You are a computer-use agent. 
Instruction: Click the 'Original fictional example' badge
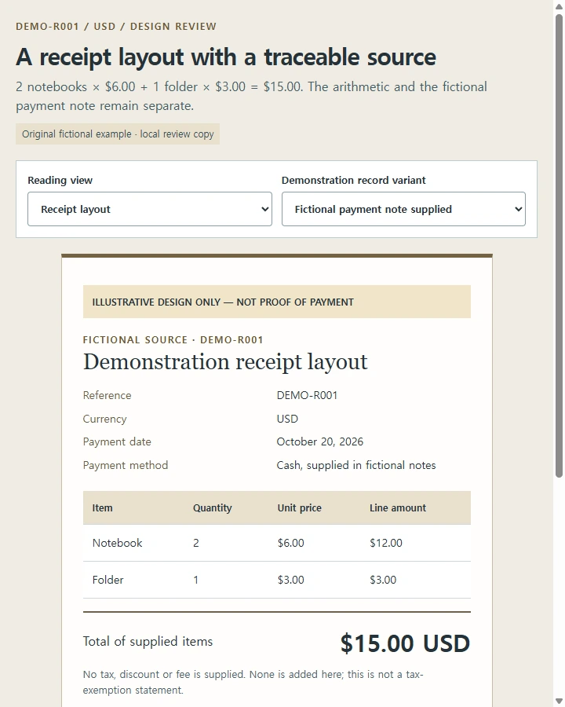coord(118,134)
